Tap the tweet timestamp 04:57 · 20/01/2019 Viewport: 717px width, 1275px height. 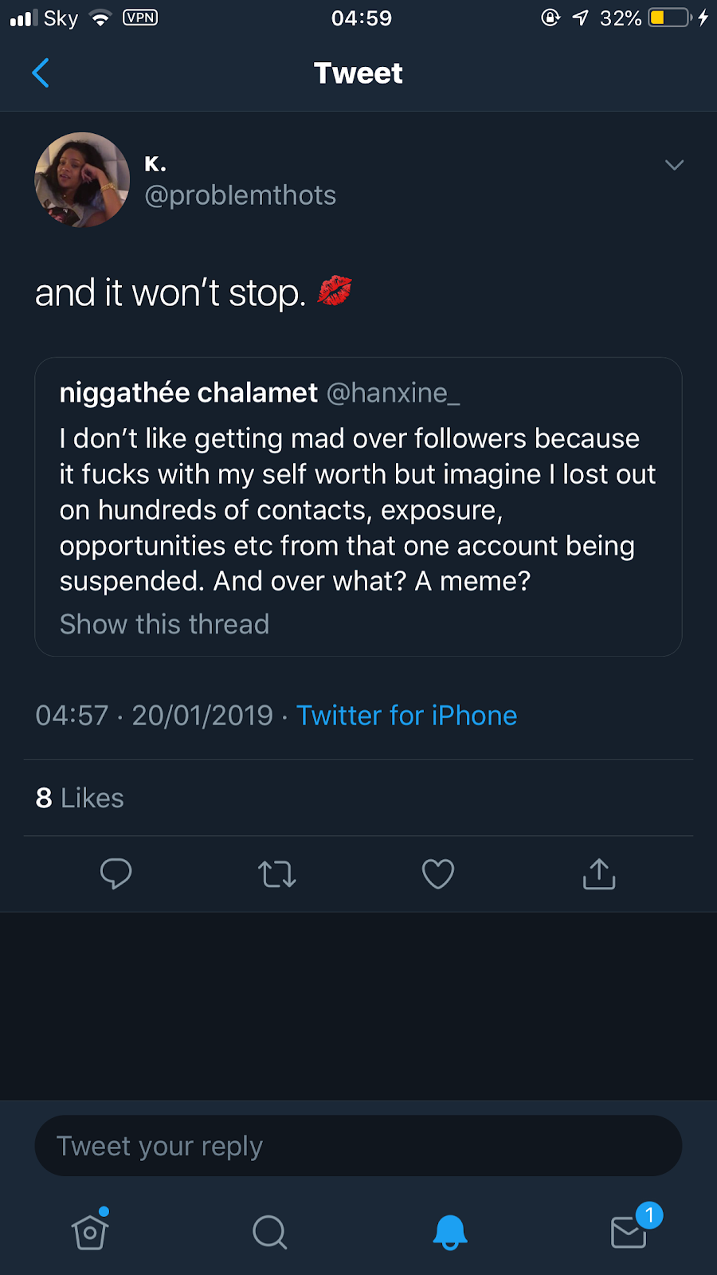(155, 716)
